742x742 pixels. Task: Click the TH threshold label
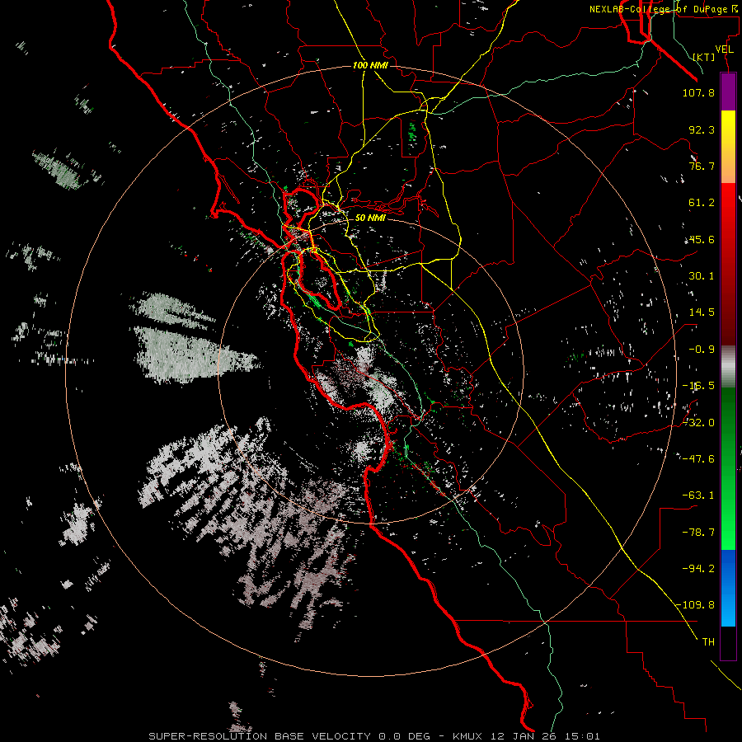(x=708, y=641)
